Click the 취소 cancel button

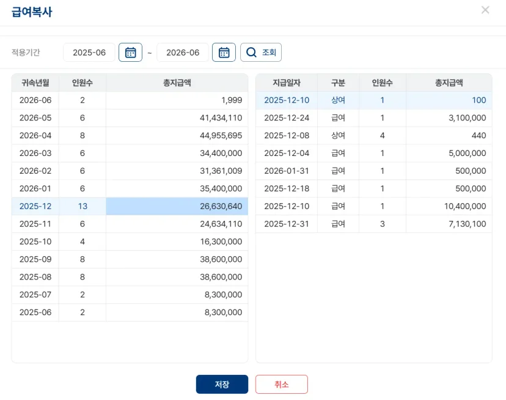click(x=281, y=384)
